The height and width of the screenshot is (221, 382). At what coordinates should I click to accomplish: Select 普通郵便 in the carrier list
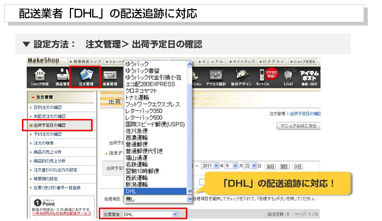click(x=156, y=144)
